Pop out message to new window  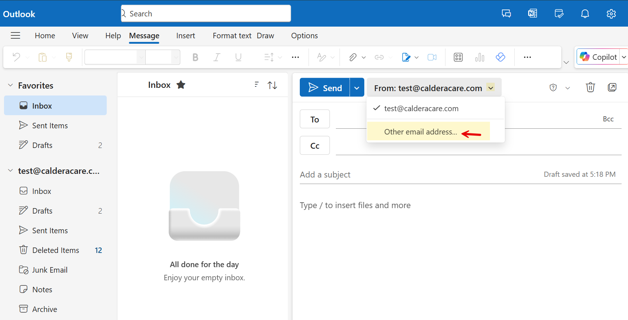click(x=612, y=87)
